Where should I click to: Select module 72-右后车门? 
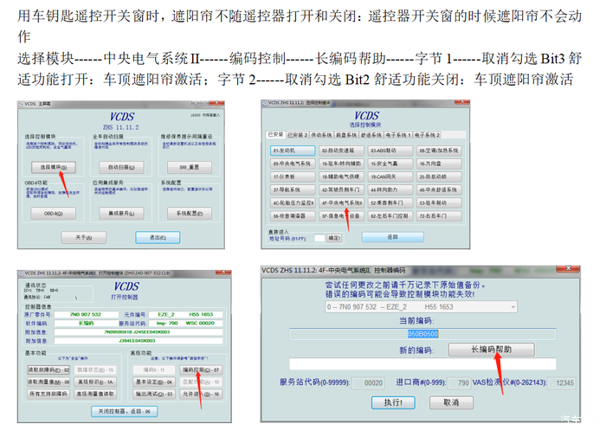click(439, 216)
